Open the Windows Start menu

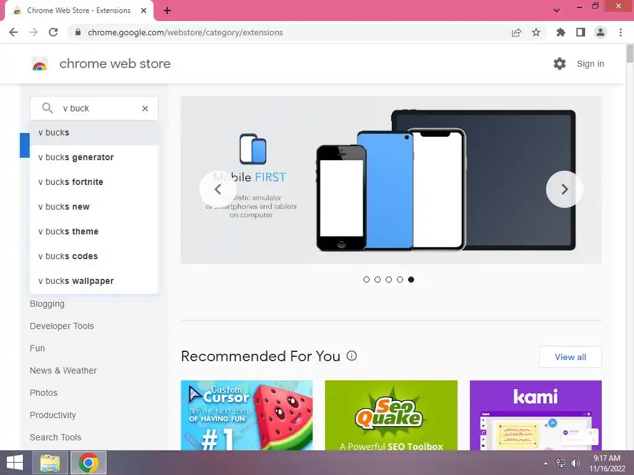click(x=15, y=463)
